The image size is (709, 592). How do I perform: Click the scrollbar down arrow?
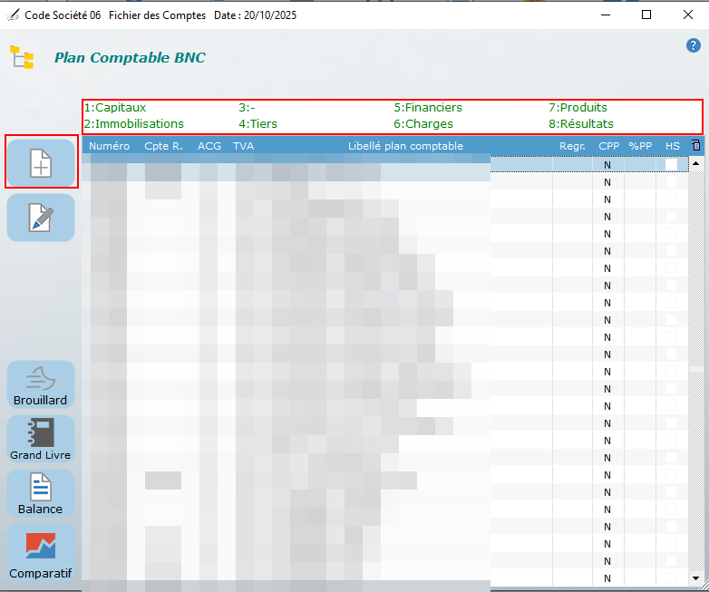[x=696, y=578]
